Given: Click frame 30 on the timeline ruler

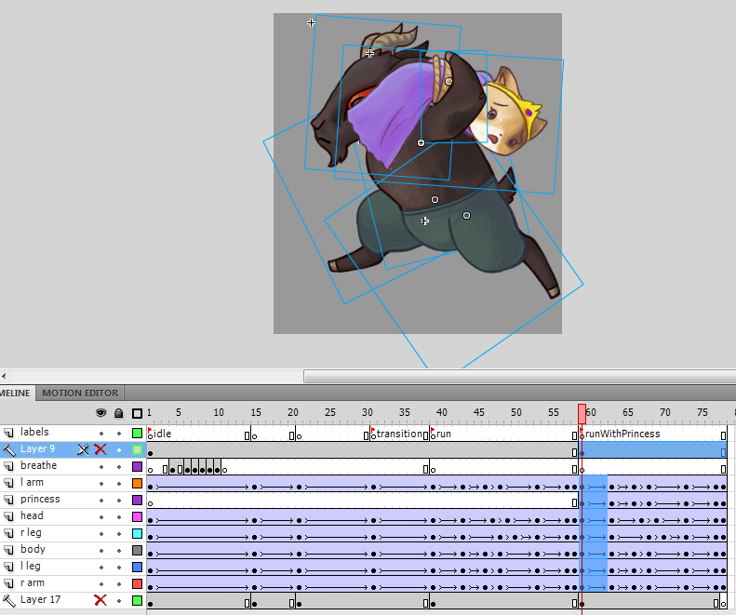Looking at the screenshot, I should pos(367,413).
